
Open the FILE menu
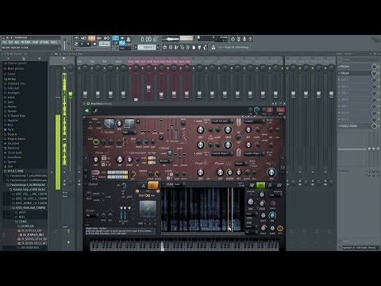point(4,42)
